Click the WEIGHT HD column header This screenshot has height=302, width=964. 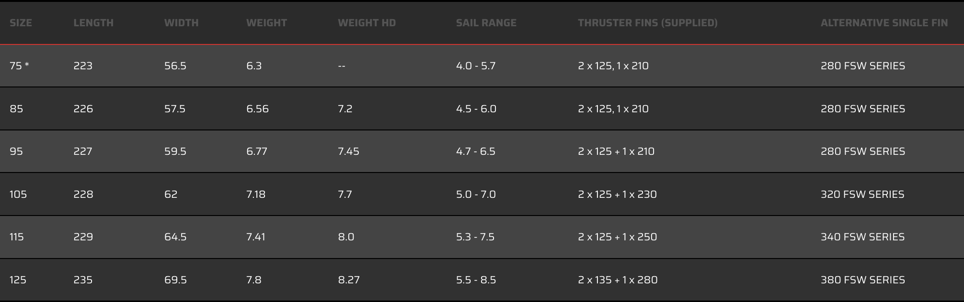(367, 23)
